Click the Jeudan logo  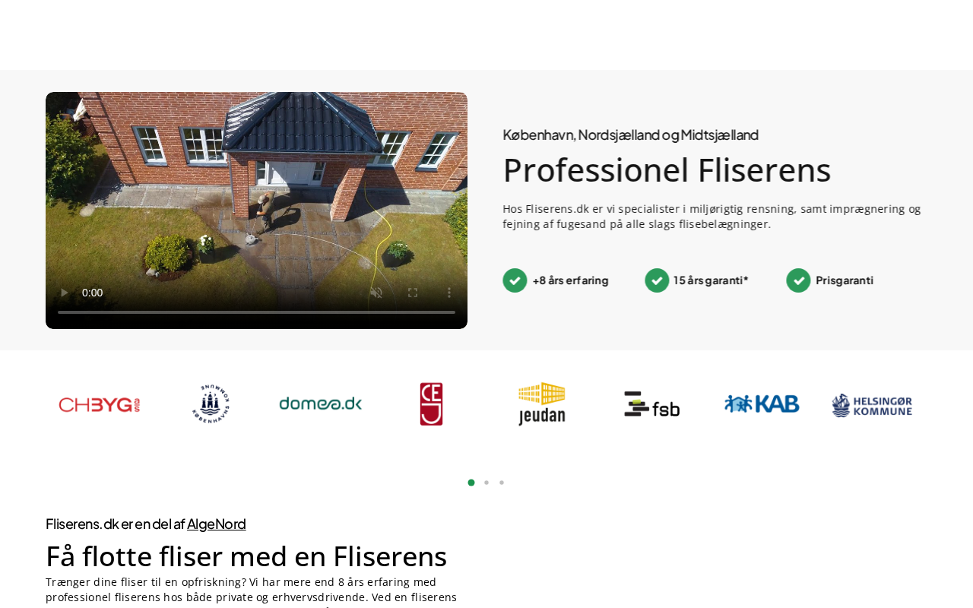pos(542,404)
